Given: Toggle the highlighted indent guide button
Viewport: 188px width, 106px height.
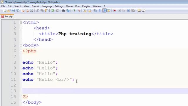Looking at the screenshot, I should pos(104,11).
